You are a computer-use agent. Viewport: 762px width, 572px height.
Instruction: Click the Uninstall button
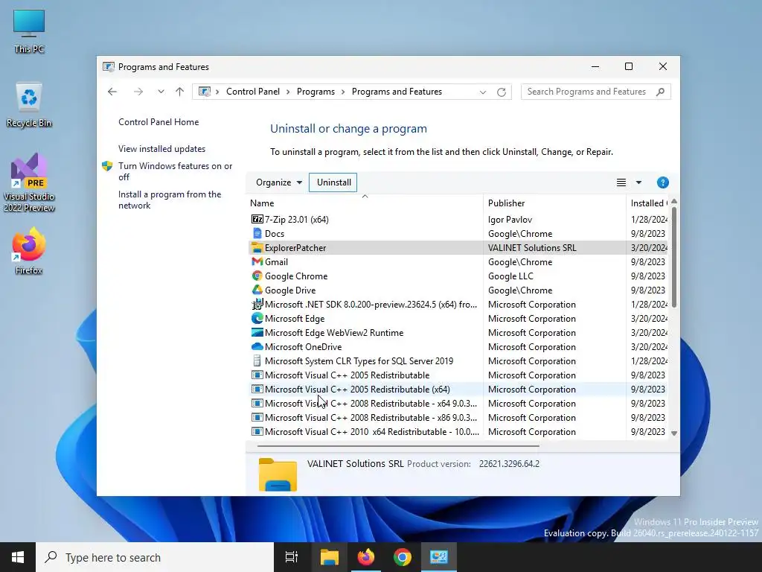point(333,182)
